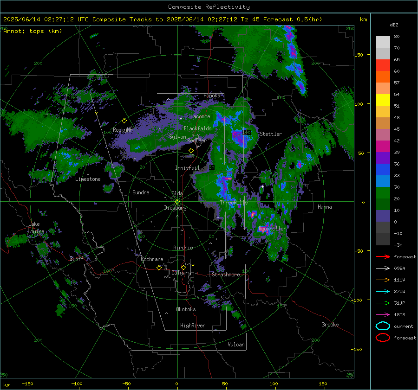Image resolution: width=418 pixels, height=390 pixels.
Task: Click the RockyMH label
Action: (x=123, y=130)
